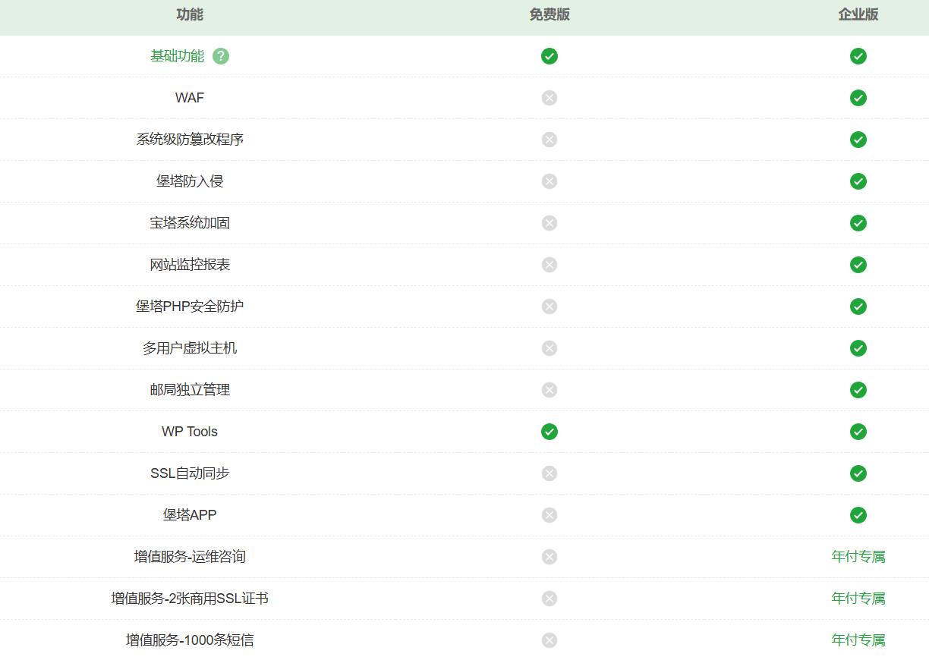The width and height of the screenshot is (929, 657).
Task: Click the gray cross for 增值服务-运维咨询 row
Action: (550, 557)
